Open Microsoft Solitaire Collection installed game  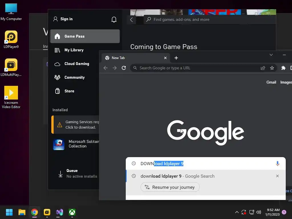[x=75, y=144]
